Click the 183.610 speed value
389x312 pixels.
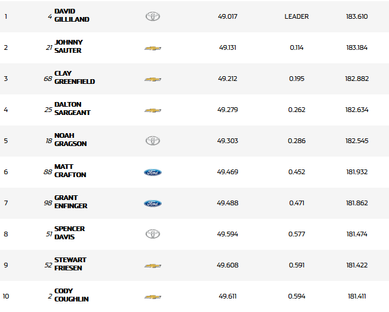click(x=357, y=16)
